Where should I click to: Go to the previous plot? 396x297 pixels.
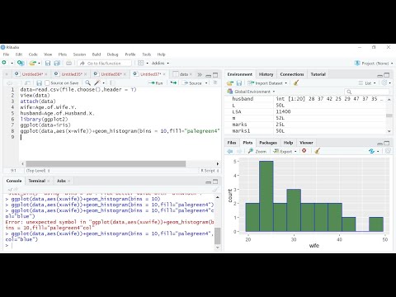(230, 151)
